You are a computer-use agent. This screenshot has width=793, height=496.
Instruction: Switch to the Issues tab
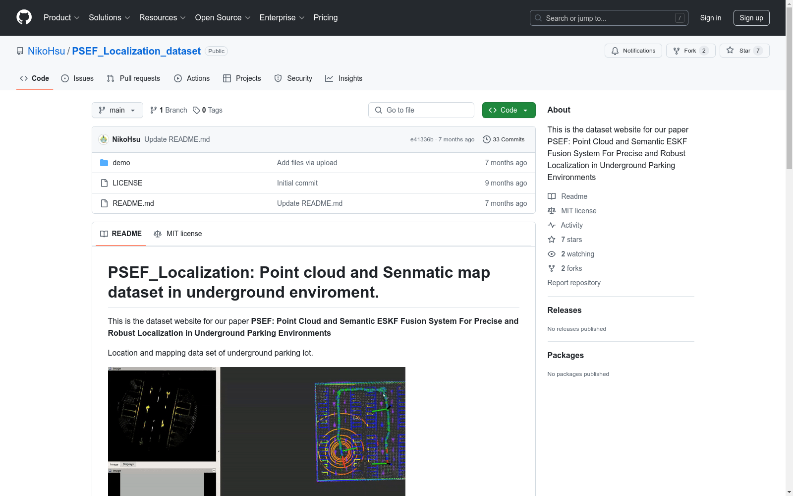point(77,78)
